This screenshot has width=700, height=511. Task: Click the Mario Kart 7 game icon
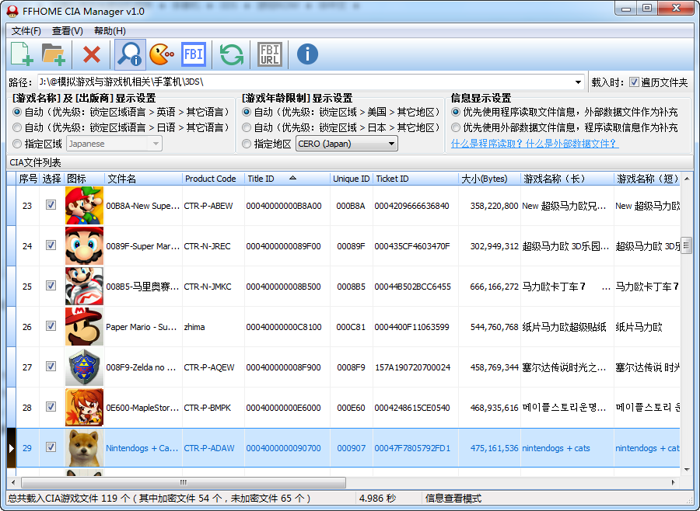(84, 287)
